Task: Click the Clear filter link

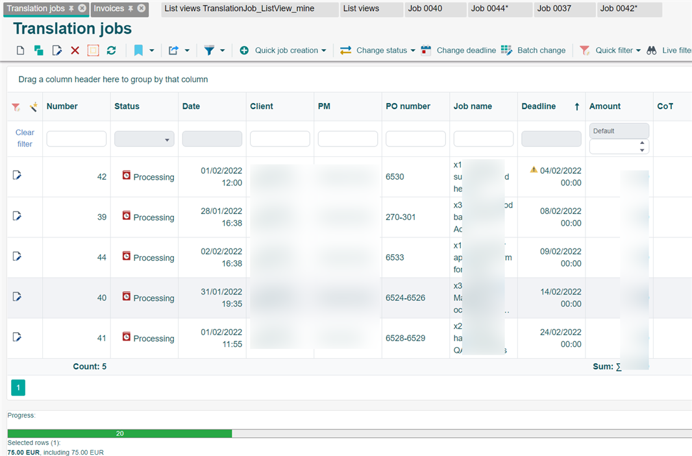Action: [24, 138]
